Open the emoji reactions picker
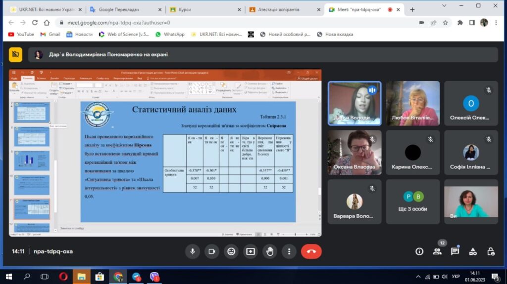507x284 pixels. coord(231,251)
